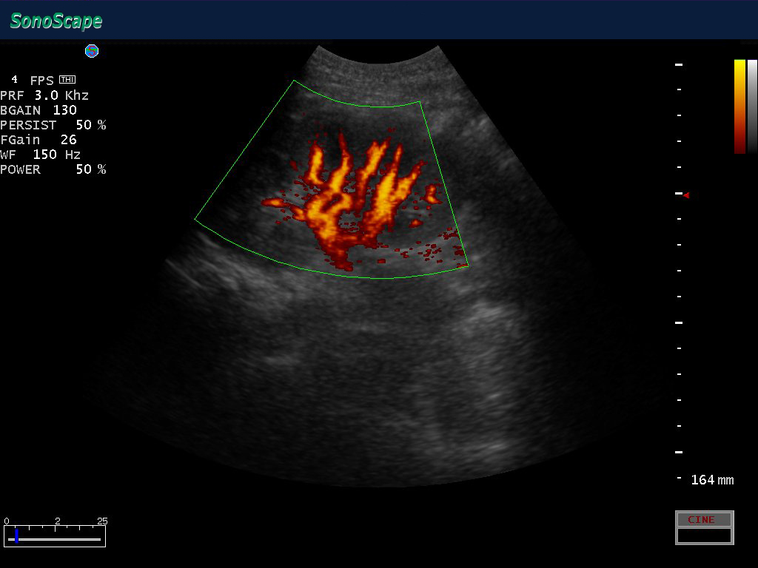Viewport: 758px width, 568px height.
Task: Select the PRF 3.0 Khz parameter
Action: (44, 95)
